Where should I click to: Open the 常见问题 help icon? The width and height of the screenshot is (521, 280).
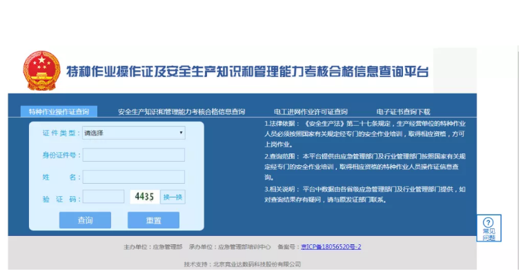pyautogui.click(x=488, y=228)
